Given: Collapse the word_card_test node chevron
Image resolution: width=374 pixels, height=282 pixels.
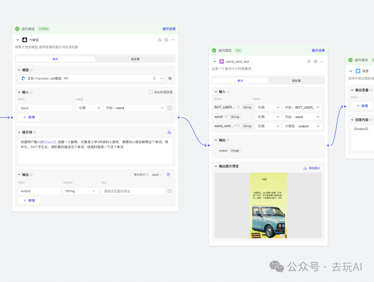Looking at the screenshot, I should point(214,62).
